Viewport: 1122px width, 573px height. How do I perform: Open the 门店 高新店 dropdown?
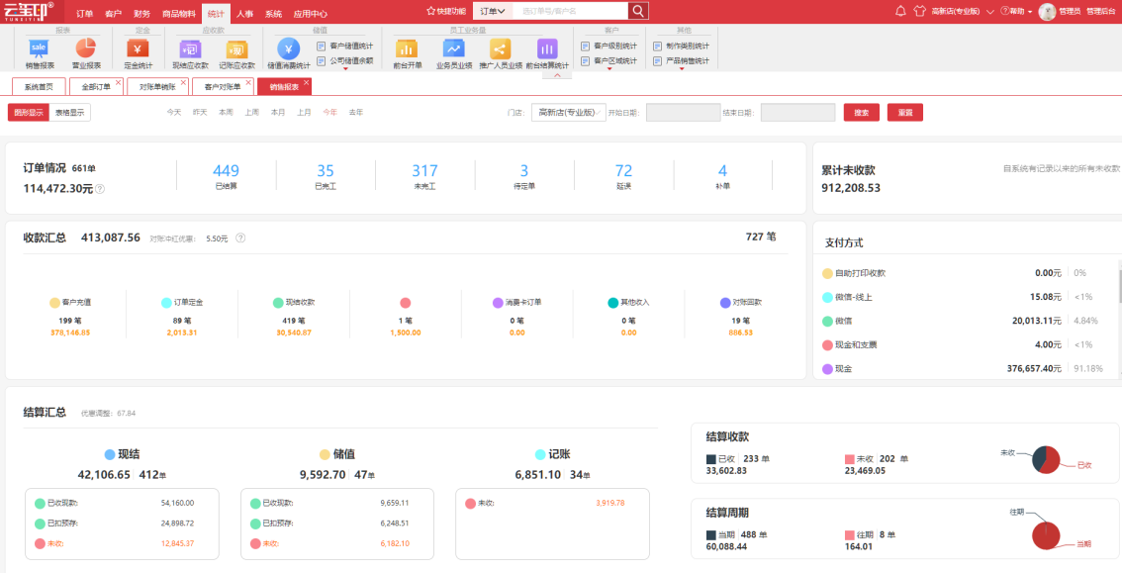[x=568, y=112]
